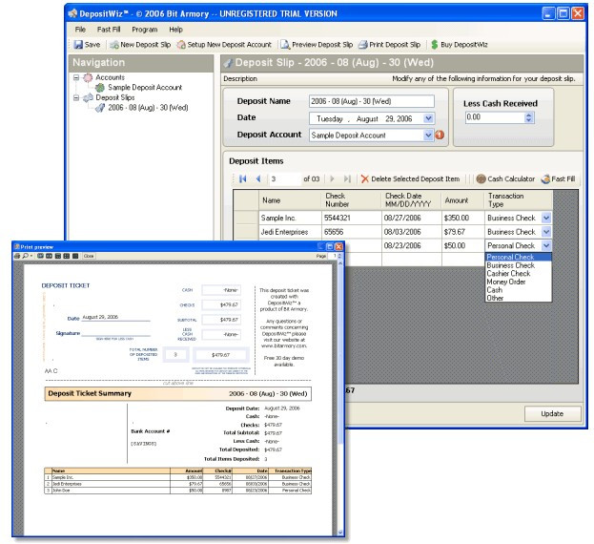Click the print icon in Print preview
Screen dimensions: 594x544
click(17, 256)
